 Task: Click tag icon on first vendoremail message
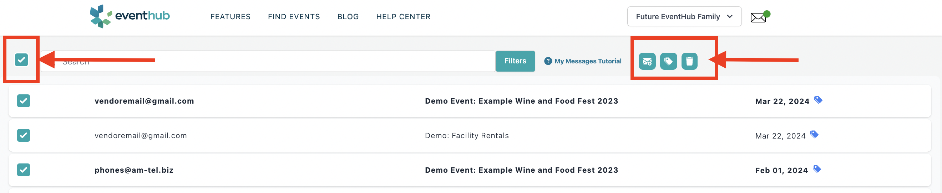(x=819, y=100)
